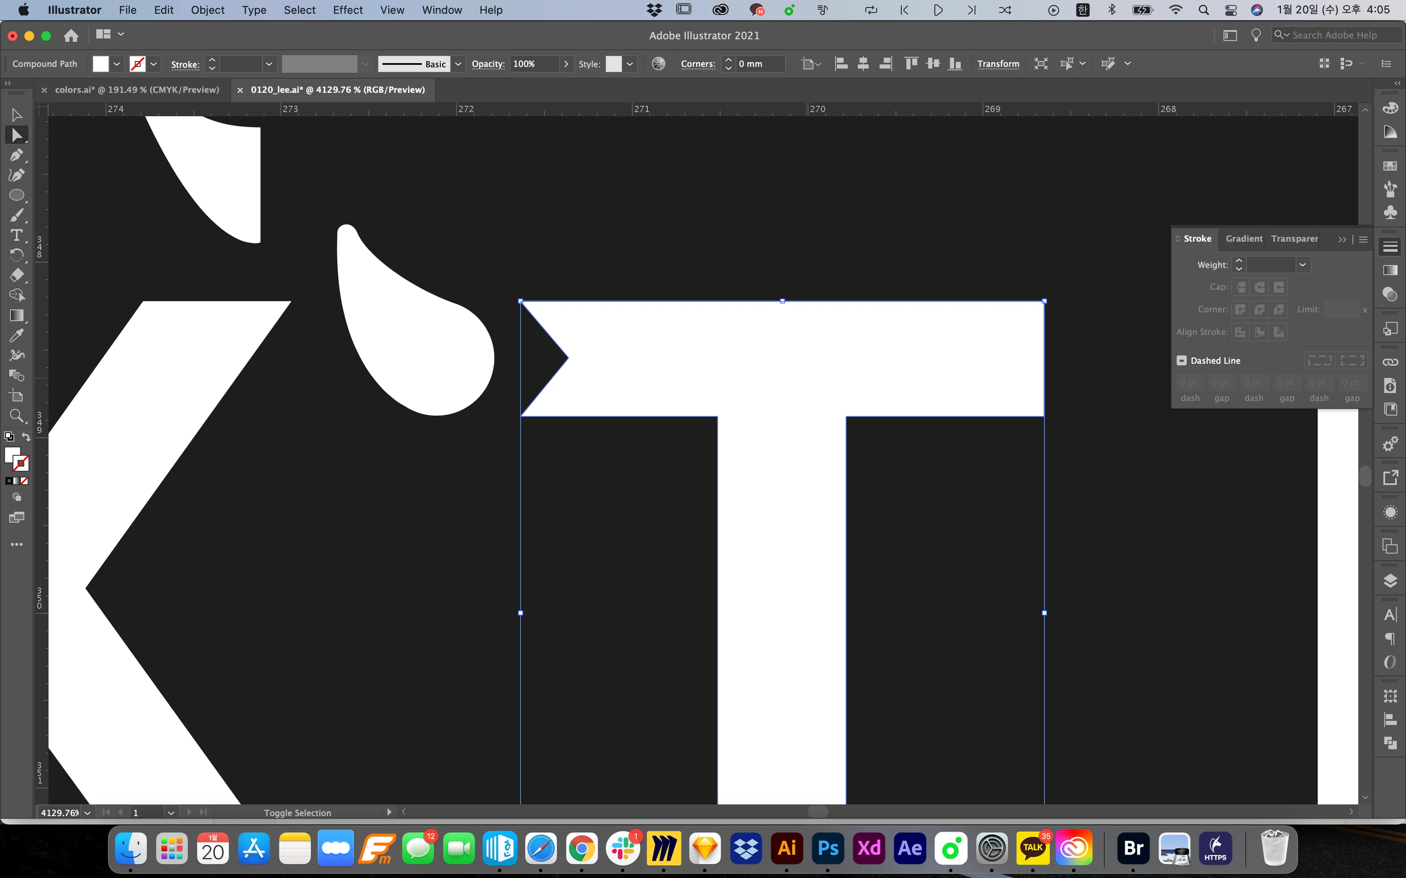Select the Selection tool arrow

click(x=16, y=115)
